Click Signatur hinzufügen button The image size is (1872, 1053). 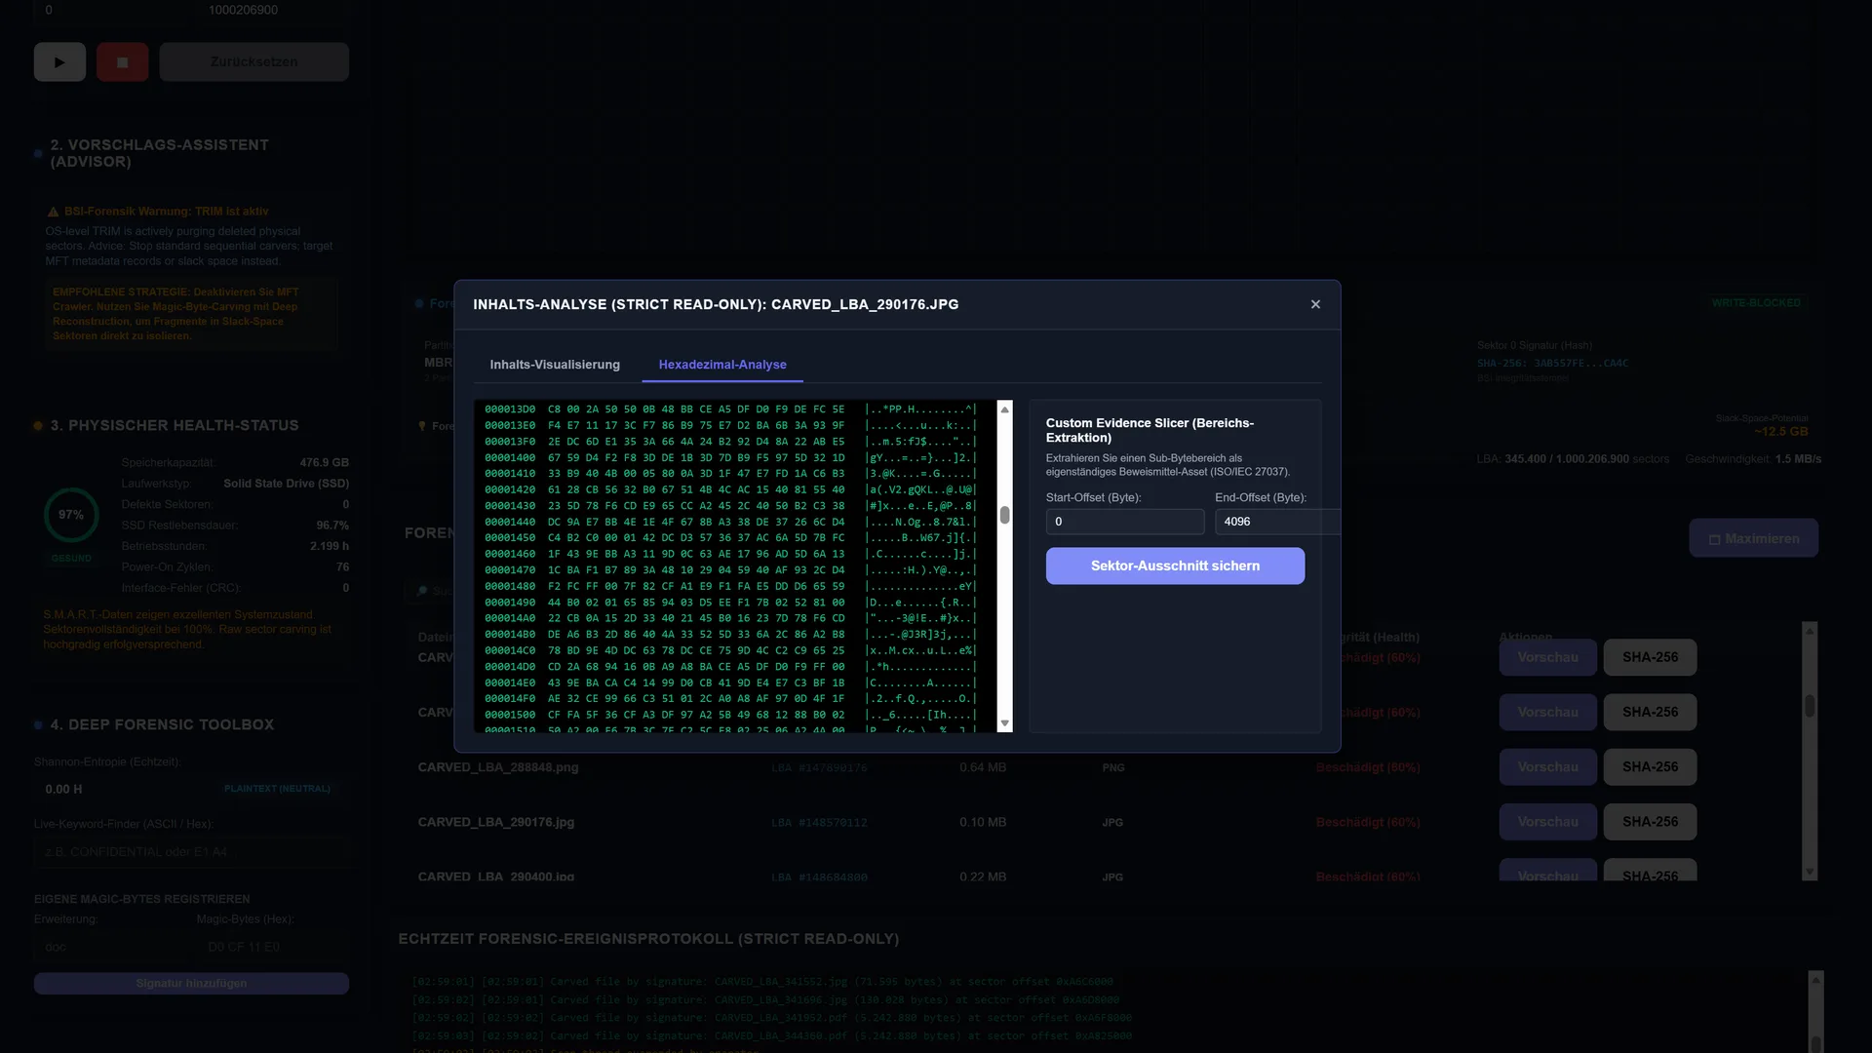(191, 983)
